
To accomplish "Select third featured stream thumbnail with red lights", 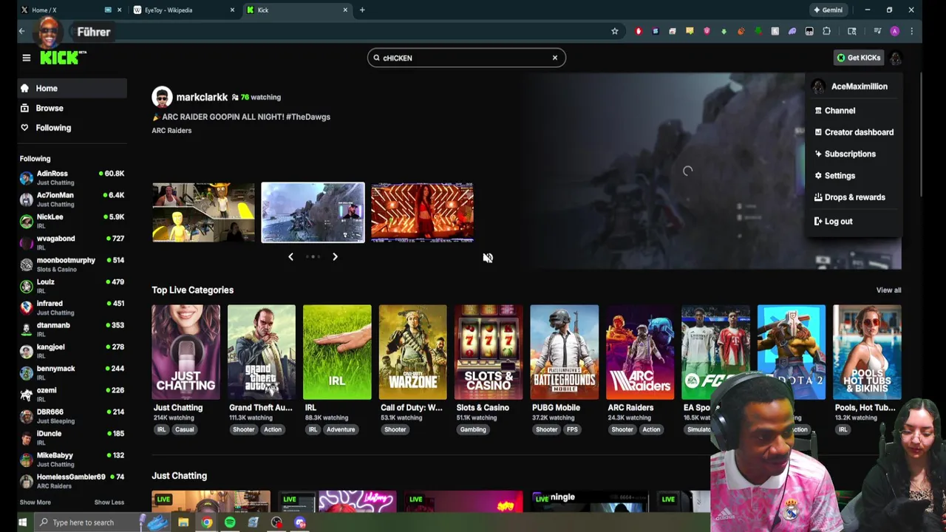I will (422, 213).
